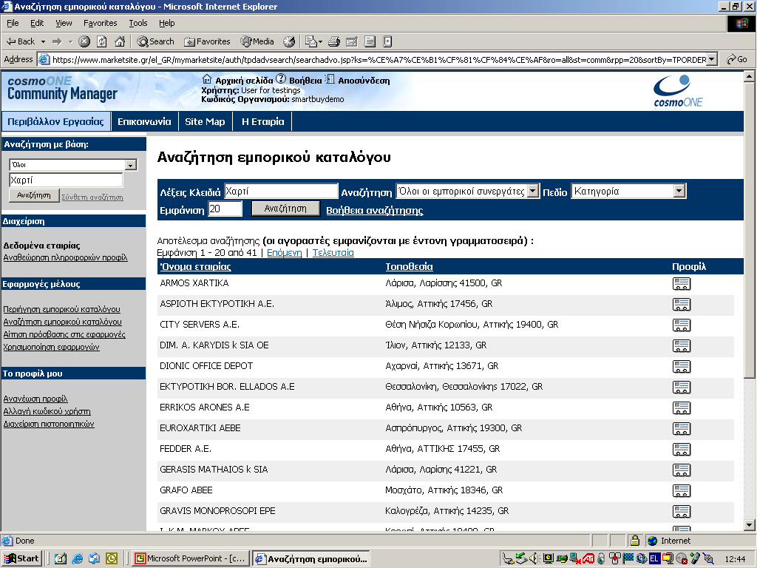The image size is (757, 568).
Task: Click the browser Forward arrow
Action: (x=57, y=41)
